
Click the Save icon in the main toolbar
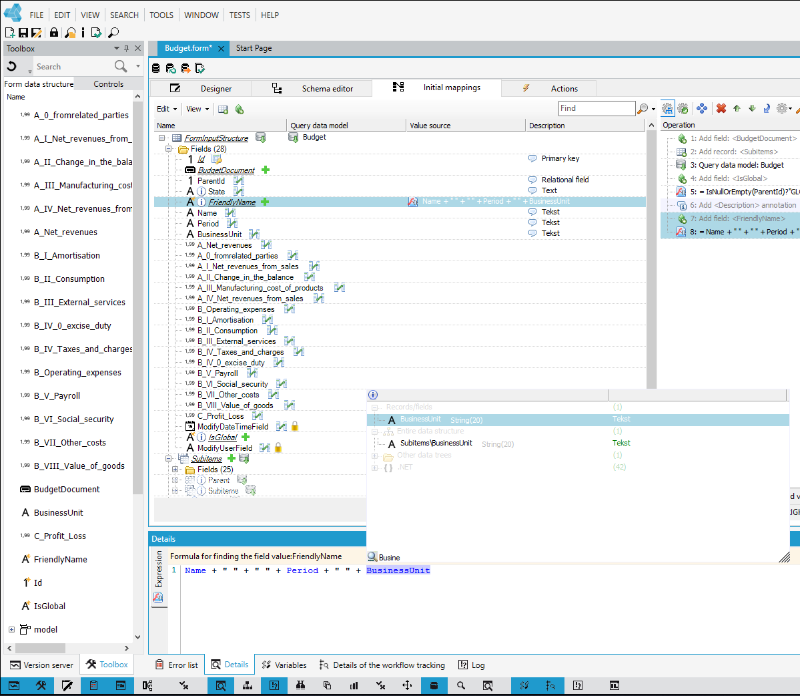(x=23, y=33)
